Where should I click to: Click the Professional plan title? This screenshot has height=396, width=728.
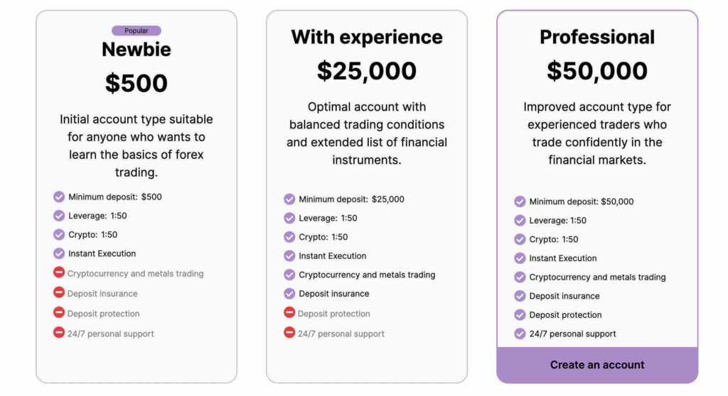[x=597, y=37]
